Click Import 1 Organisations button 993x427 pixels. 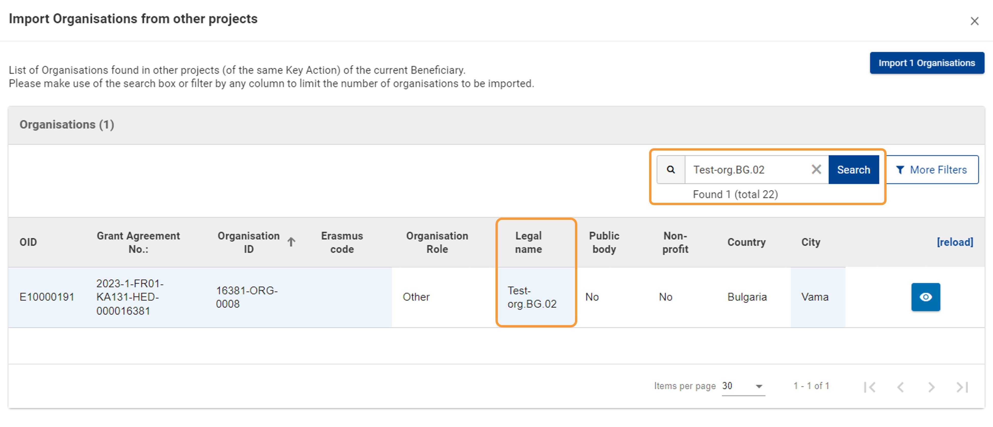coord(927,63)
